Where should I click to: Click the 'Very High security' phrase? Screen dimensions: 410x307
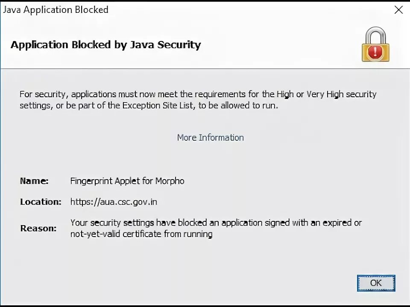(341, 94)
